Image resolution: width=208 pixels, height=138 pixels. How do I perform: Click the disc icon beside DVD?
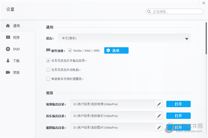[8, 49]
